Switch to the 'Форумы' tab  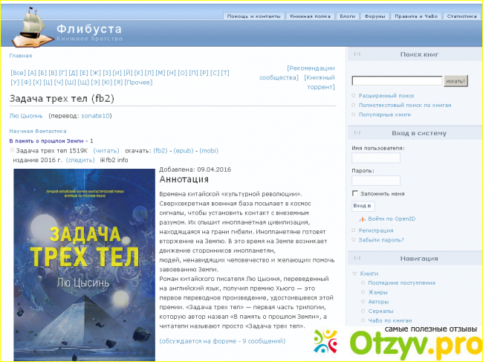pos(375,16)
